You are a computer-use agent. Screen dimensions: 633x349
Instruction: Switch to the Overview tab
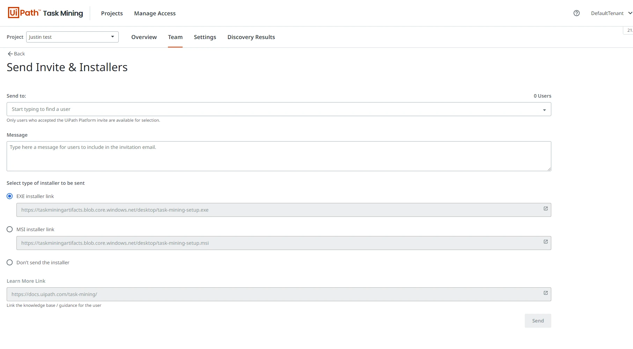144,37
